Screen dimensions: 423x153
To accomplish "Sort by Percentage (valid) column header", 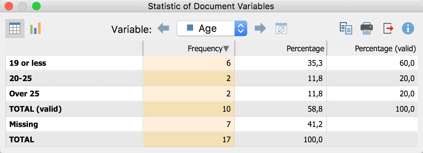I will pyautogui.click(x=385, y=49).
